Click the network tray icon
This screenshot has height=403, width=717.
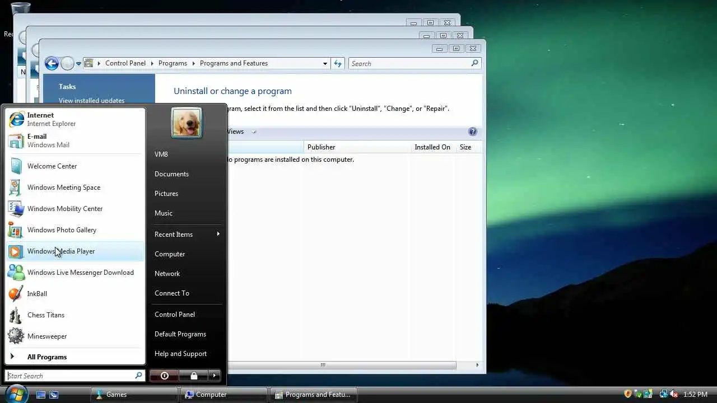[x=663, y=394]
